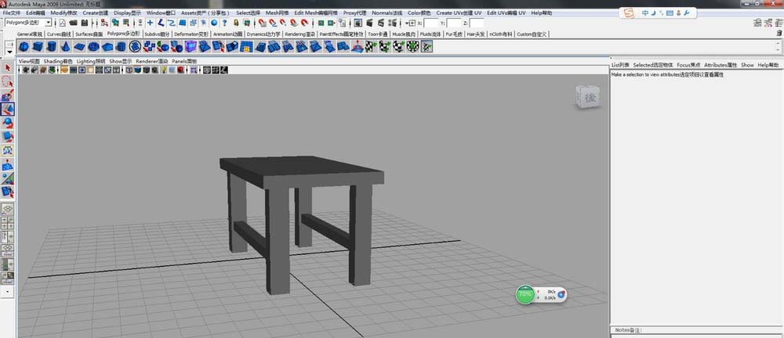The height and width of the screenshot is (338, 784).
Task: Open the Animation shelf tab
Action: 227,34
